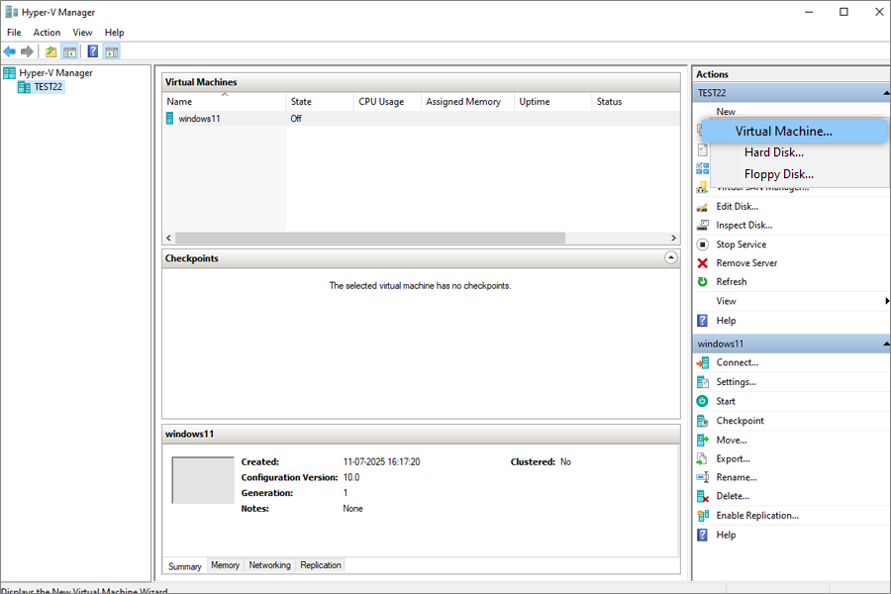Click the horizontal scrollbar thumb in Virtual Machines
Viewport: 891px width, 594px height.
(x=370, y=239)
